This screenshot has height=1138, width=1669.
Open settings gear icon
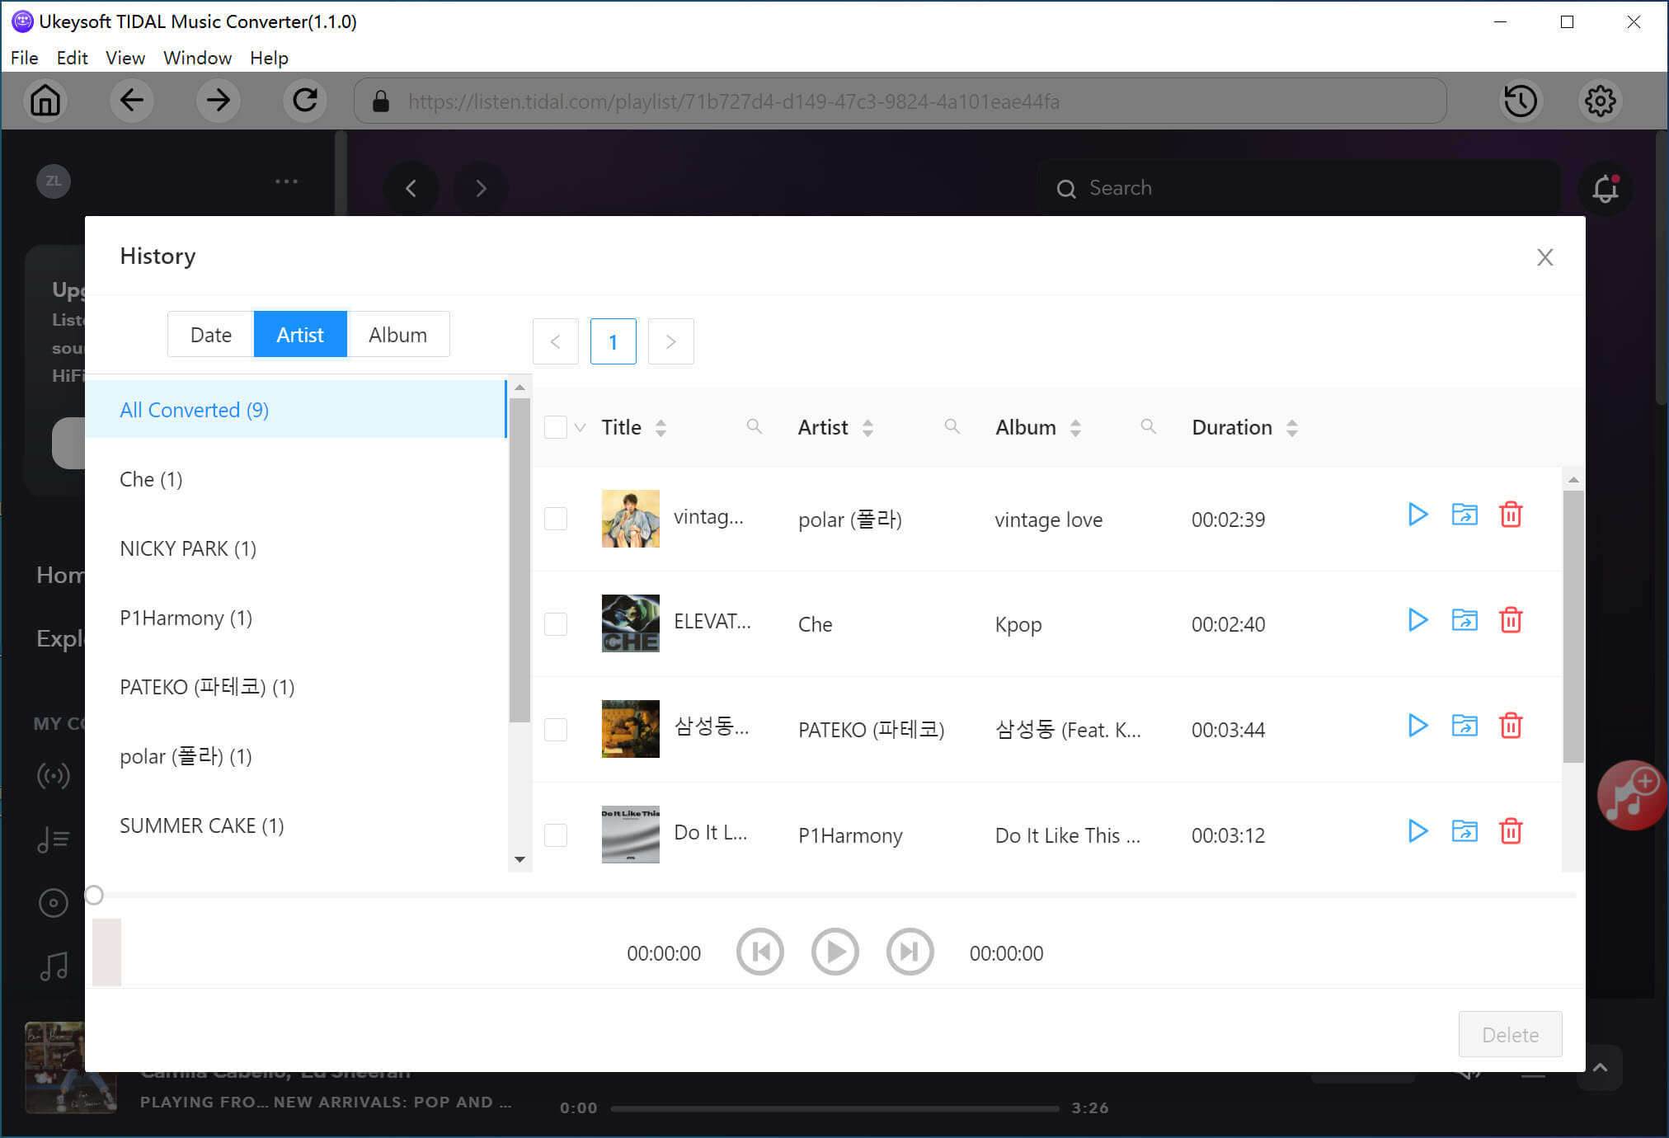pos(1601,101)
